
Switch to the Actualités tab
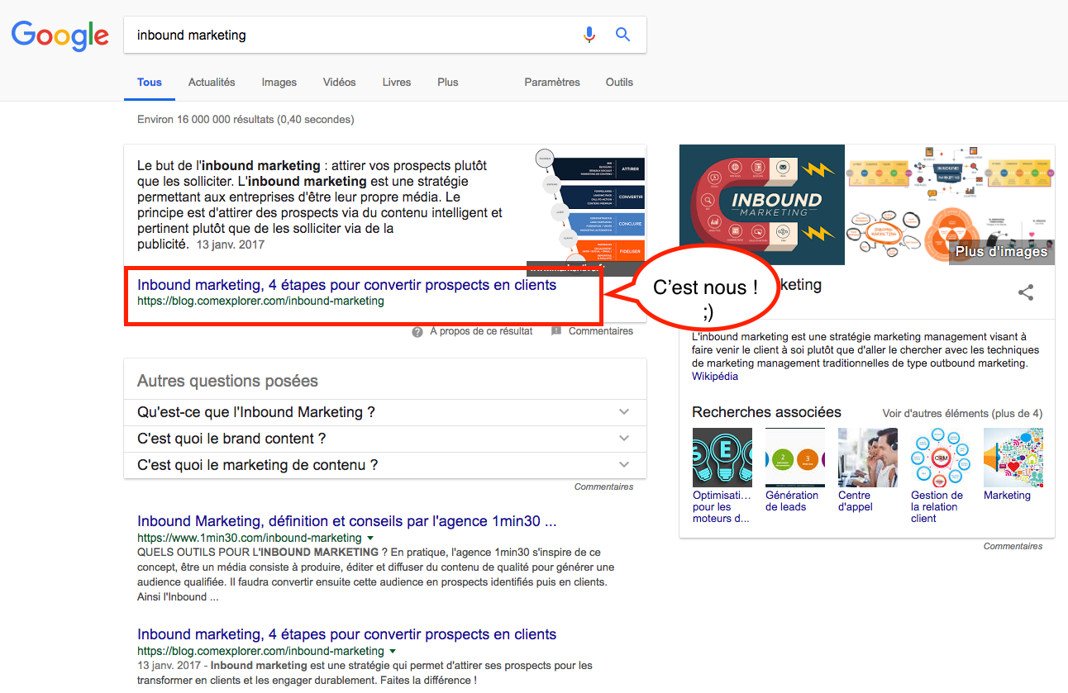(x=212, y=83)
